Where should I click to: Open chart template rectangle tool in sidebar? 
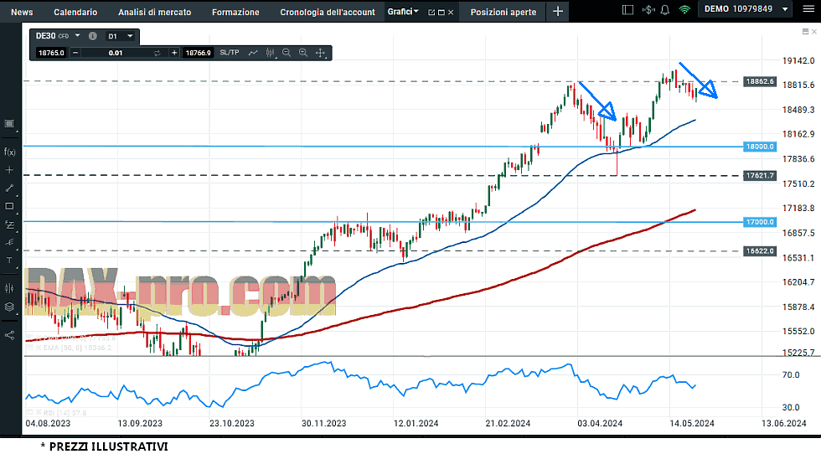[x=9, y=124]
